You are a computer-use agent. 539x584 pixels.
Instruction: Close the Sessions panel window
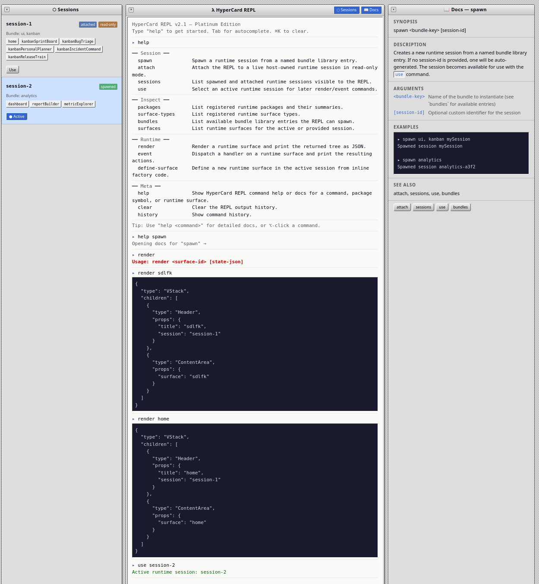7,9
